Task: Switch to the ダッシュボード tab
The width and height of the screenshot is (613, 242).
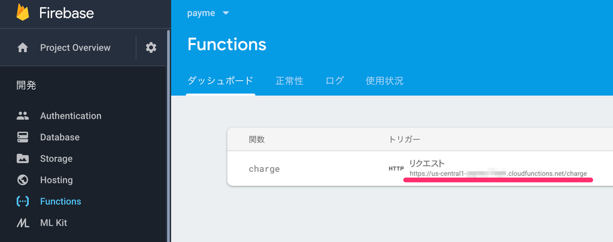Action: 220,81
